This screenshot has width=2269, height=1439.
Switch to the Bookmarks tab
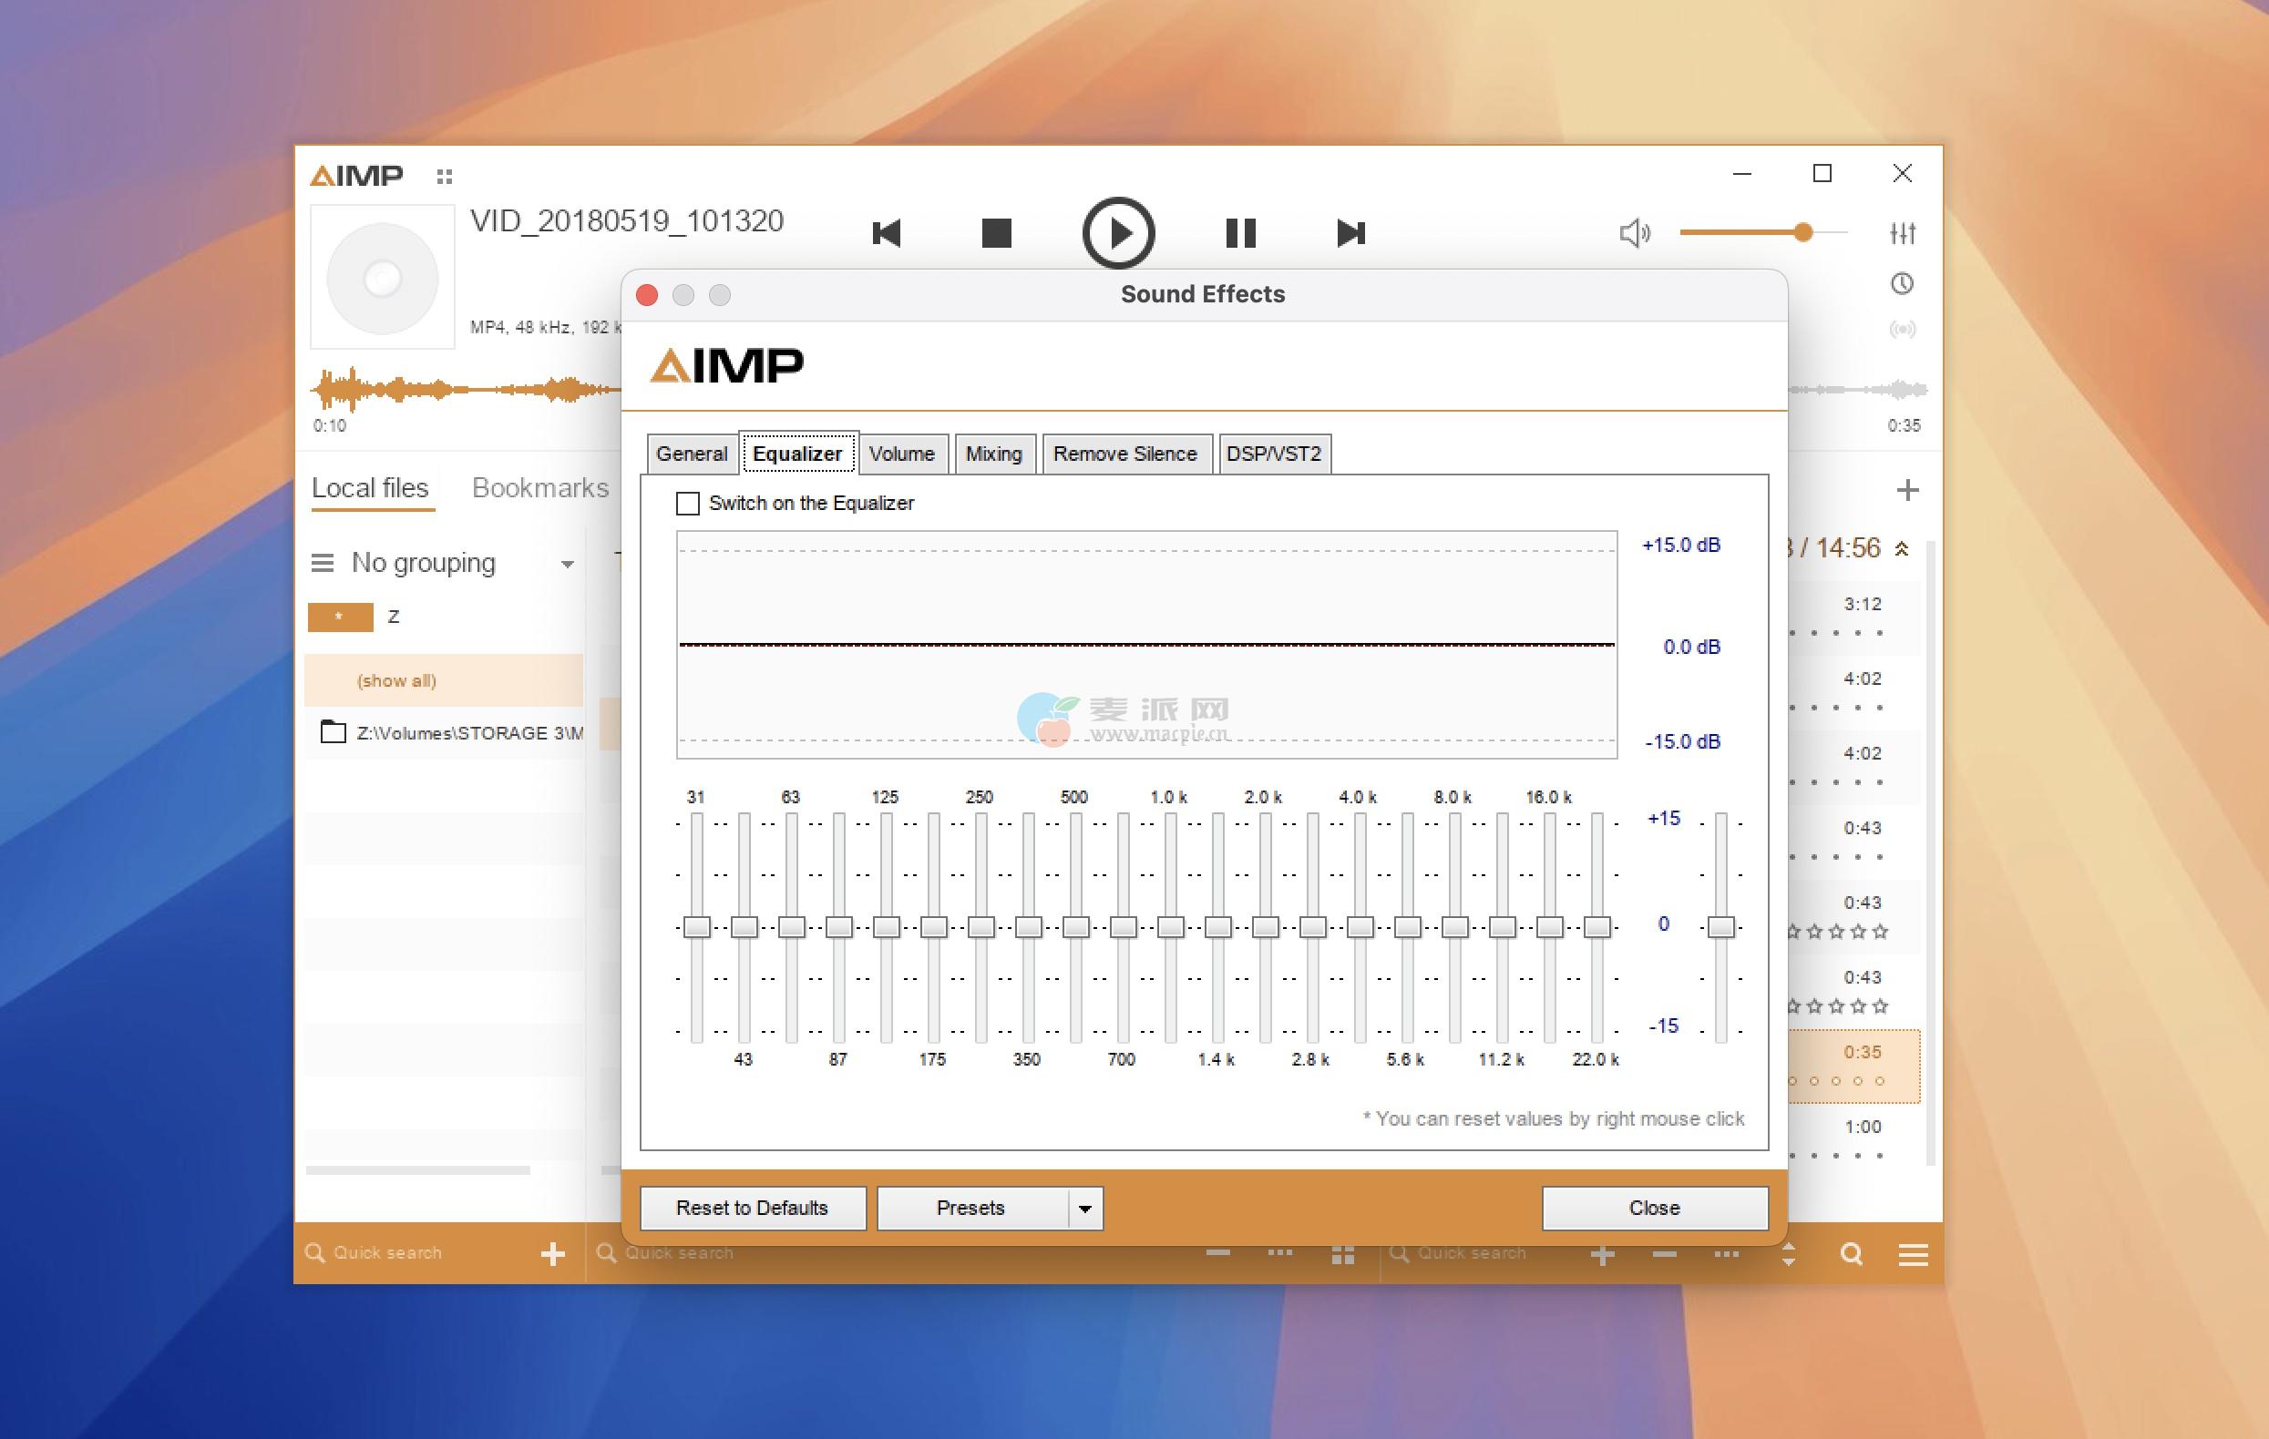point(540,488)
